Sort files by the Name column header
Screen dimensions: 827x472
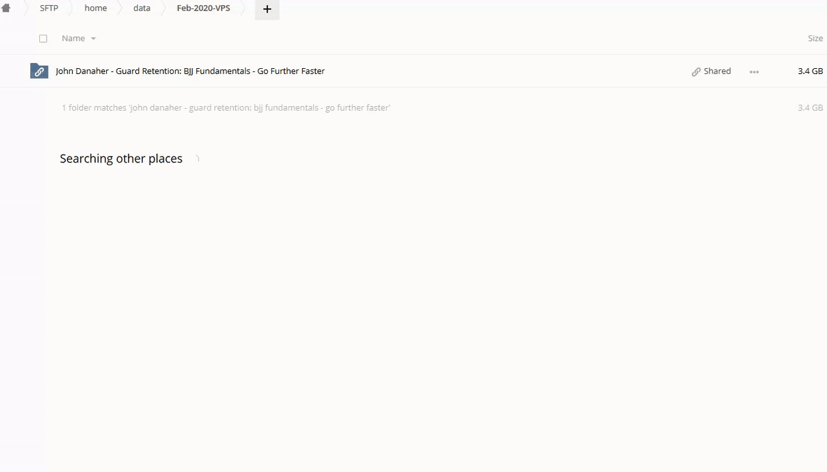(x=73, y=38)
